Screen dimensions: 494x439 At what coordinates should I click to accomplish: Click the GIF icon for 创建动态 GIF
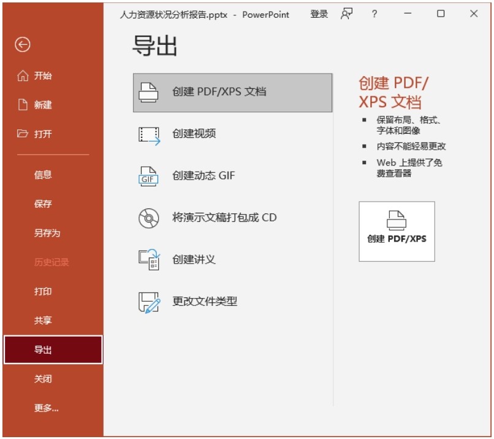(149, 176)
